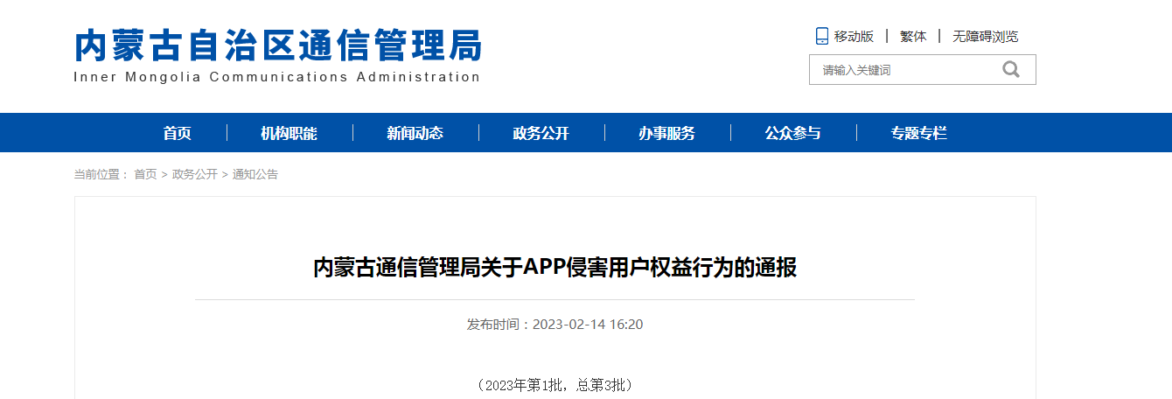This screenshot has width=1172, height=399.
Task: Click 通知公告 in the breadcrumb trail
Action: [x=255, y=174]
